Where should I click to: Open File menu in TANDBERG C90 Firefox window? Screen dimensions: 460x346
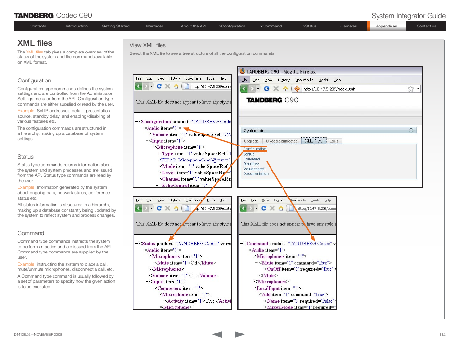pos(244,80)
